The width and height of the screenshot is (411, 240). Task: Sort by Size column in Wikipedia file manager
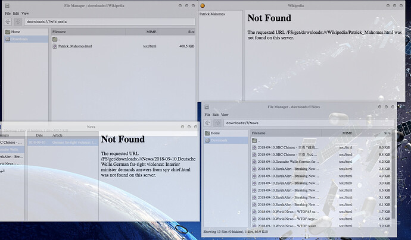coord(177,32)
